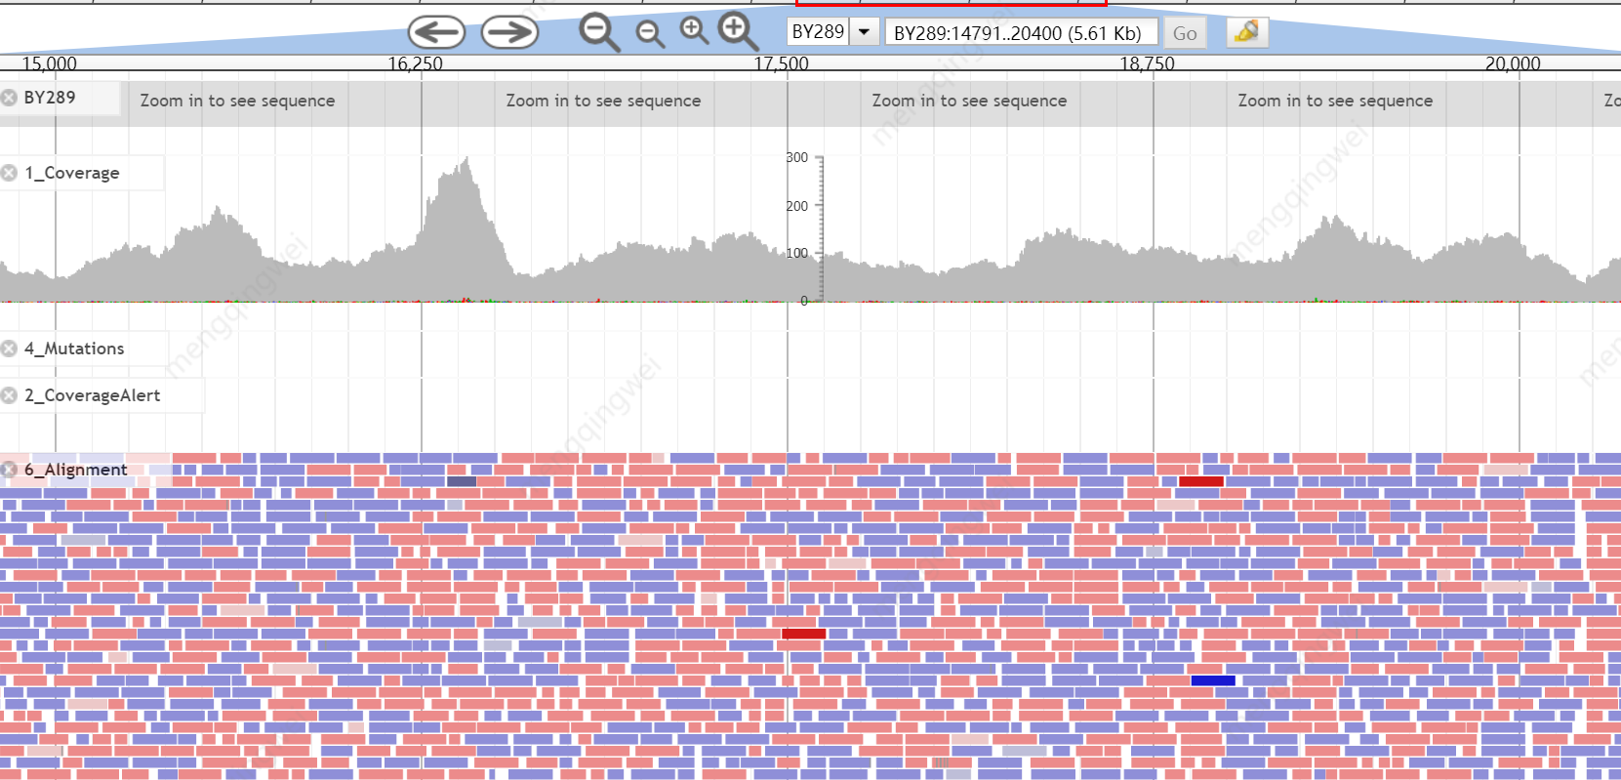The image size is (1621, 780).
Task: Remove the 4_Mutations track
Action: click(10, 349)
